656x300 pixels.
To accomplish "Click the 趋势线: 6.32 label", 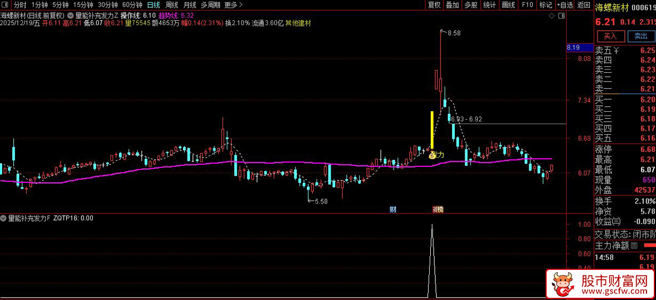I will tap(176, 16).
